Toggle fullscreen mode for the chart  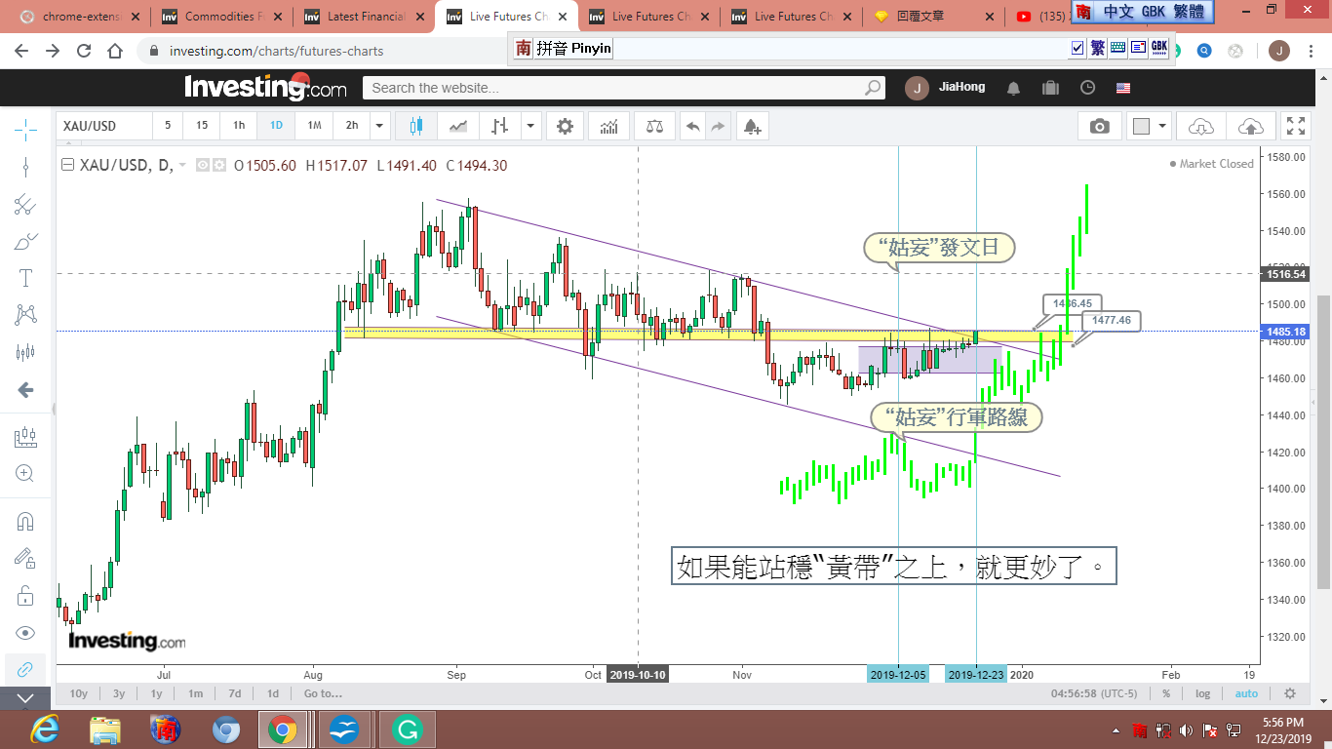click(x=1296, y=126)
